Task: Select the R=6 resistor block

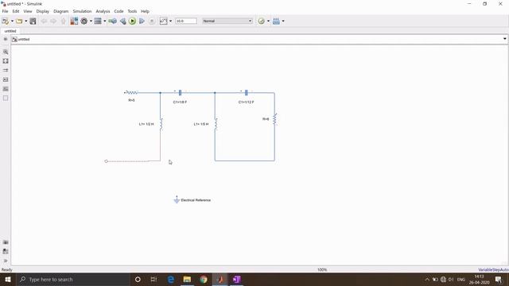Action: [274, 119]
